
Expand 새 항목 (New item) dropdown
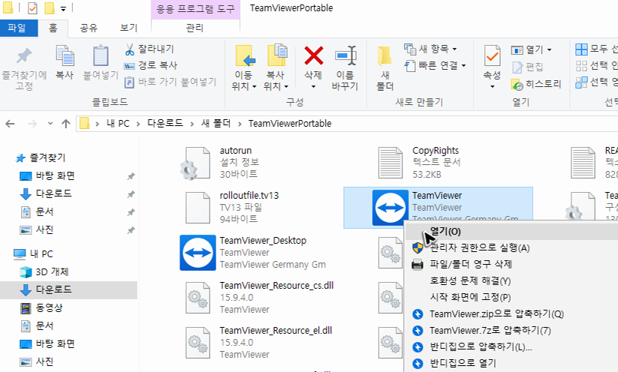tap(454, 49)
